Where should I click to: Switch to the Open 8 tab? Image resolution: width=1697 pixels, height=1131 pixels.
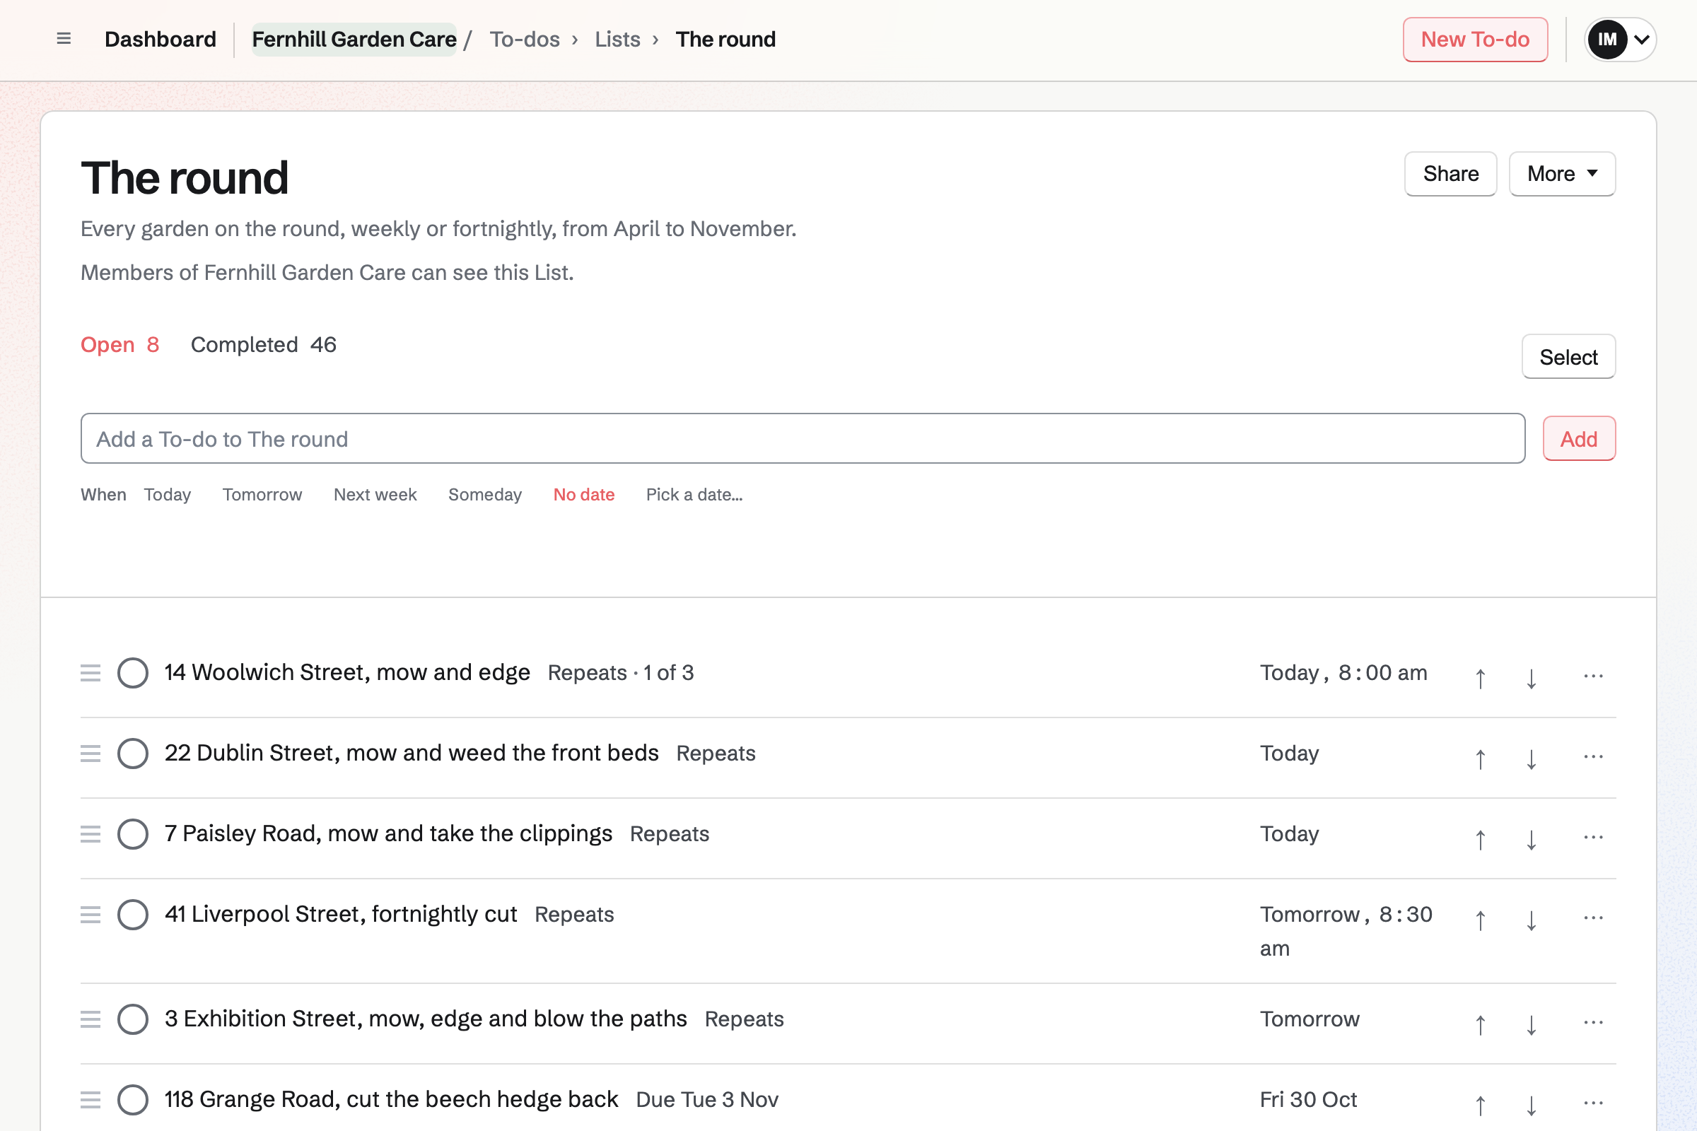(119, 345)
